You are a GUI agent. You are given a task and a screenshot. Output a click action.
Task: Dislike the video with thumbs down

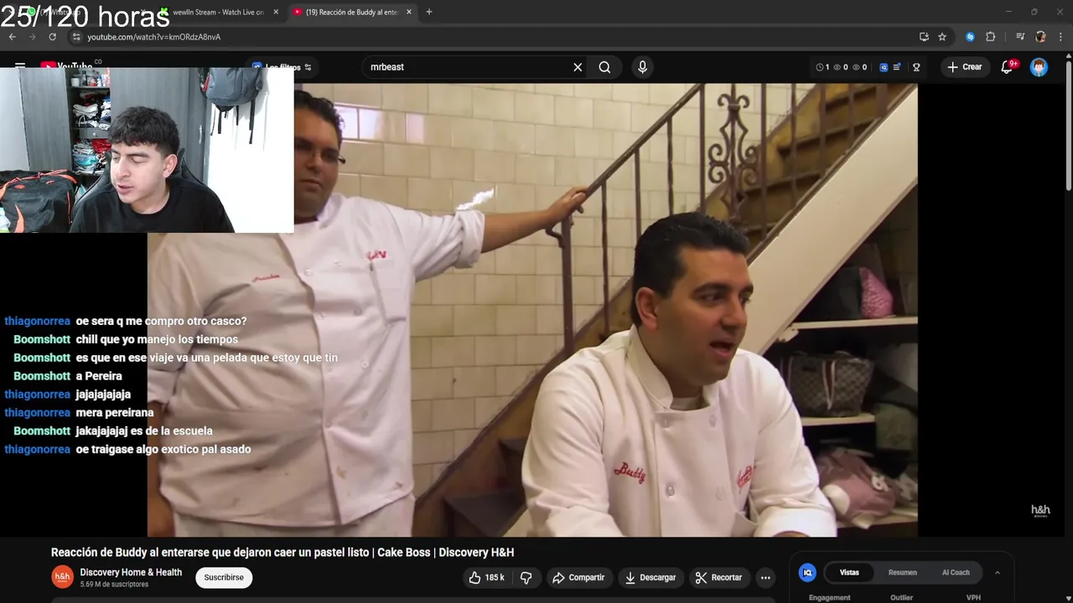[x=526, y=578]
